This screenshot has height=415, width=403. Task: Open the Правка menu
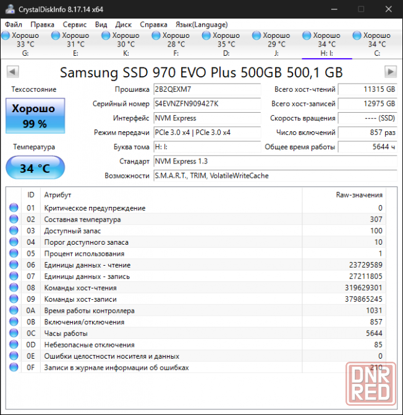click(x=42, y=25)
